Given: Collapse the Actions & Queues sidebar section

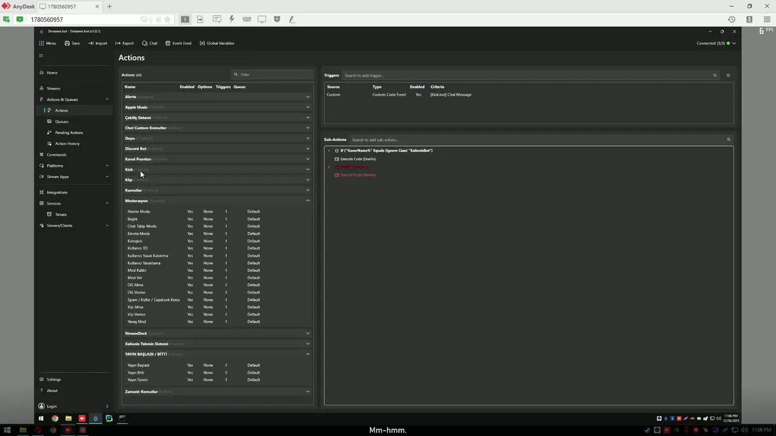Looking at the screenshot, I should click(x=107, y=99).
